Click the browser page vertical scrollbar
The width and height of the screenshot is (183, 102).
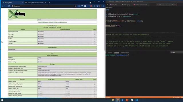[x=105, y=30]
